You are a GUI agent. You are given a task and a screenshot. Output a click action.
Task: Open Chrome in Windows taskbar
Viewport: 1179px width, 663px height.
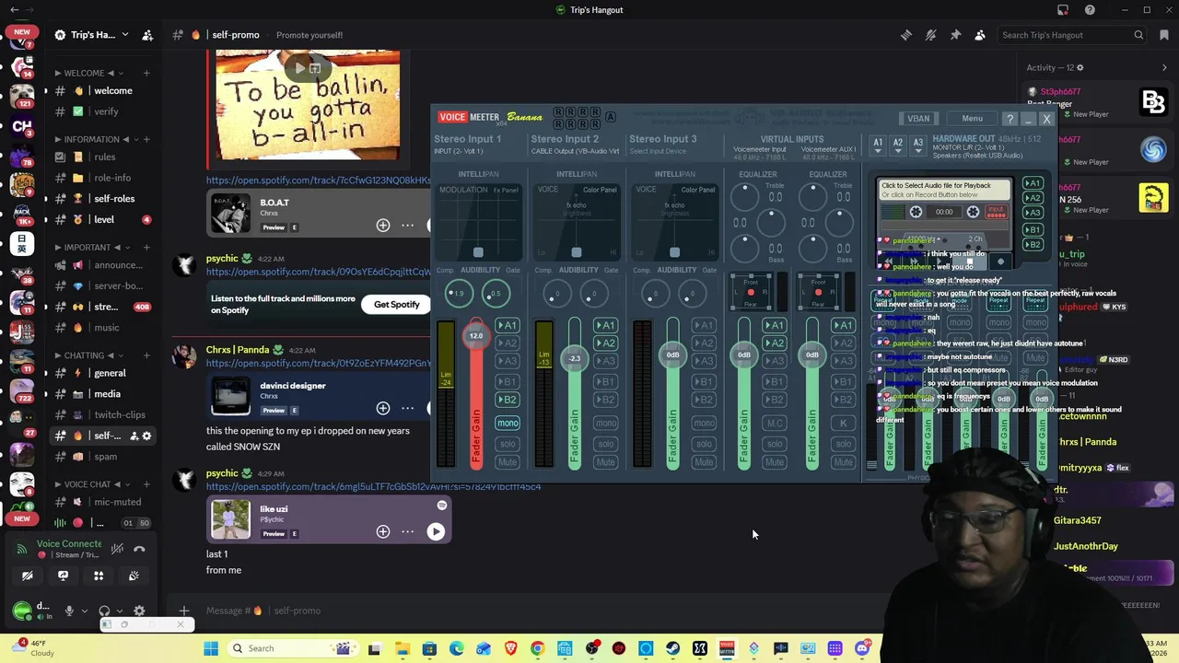point(538,648)
